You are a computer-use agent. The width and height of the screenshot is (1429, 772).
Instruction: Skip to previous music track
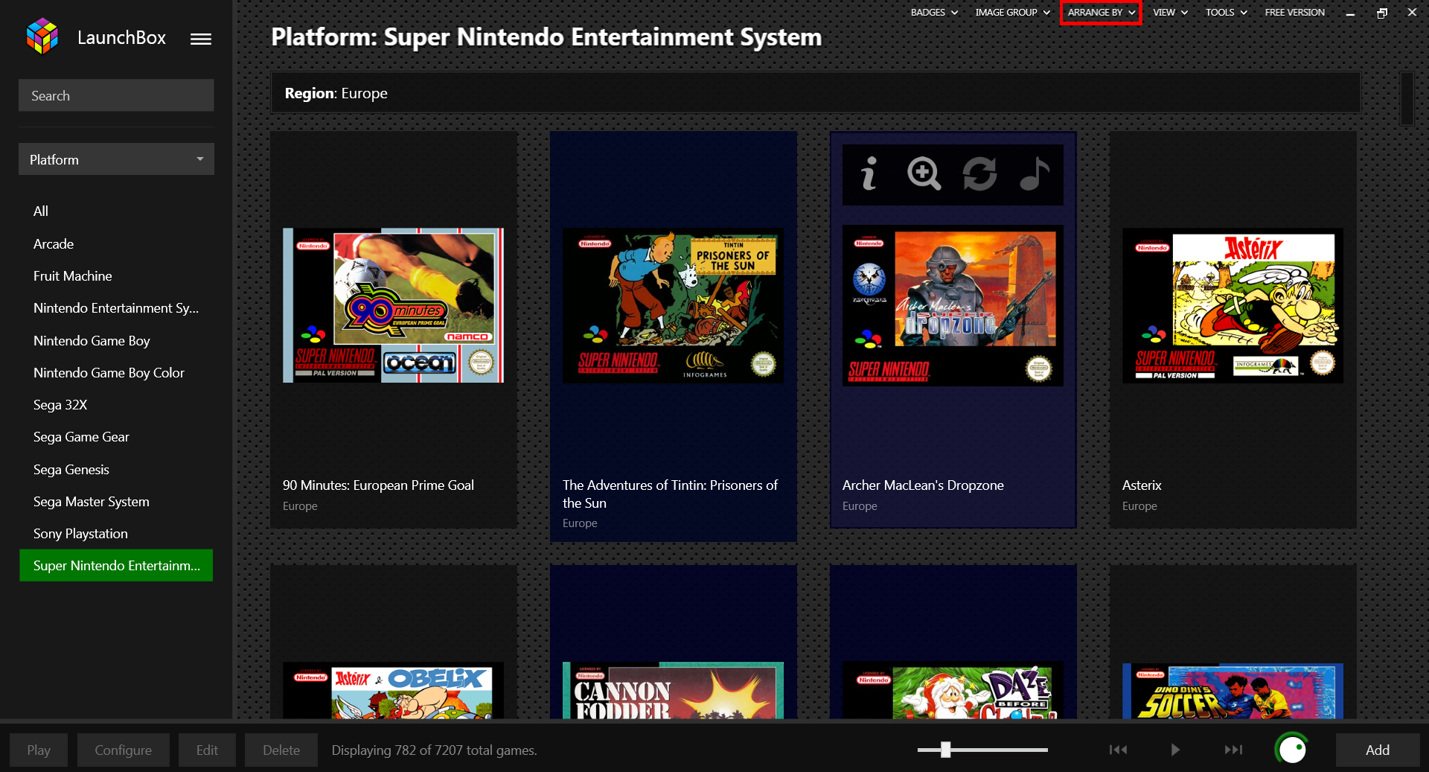coord(1118,750)
